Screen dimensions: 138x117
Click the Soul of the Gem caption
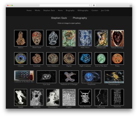[101, 66]
